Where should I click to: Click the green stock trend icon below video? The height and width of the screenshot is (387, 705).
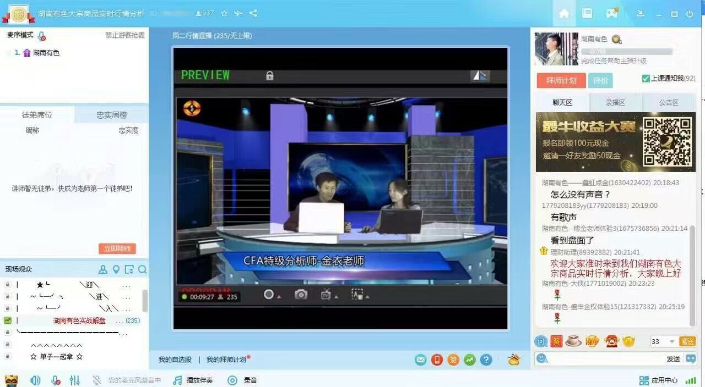coord(469,360)
